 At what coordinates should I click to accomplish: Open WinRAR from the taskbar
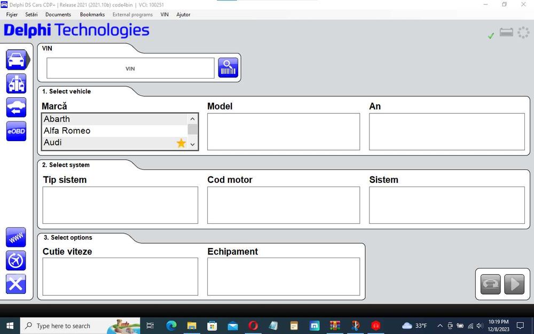point(335,326)
